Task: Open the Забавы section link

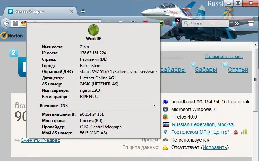Action: (x=206, y=70)
